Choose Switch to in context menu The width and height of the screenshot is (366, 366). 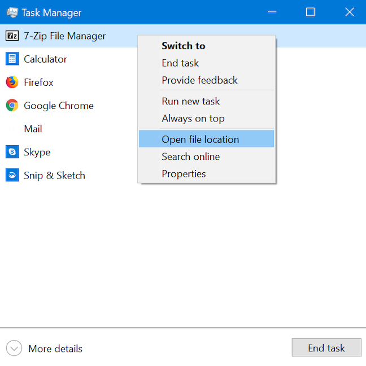(206, 46)
